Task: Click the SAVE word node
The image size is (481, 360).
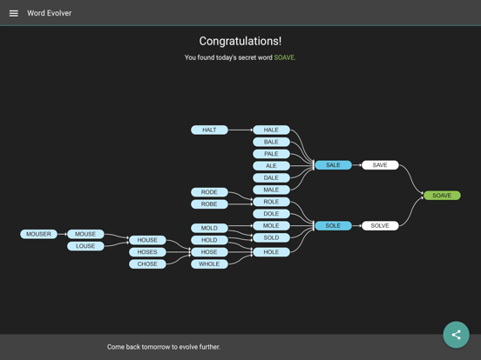Action: (380, 165)
